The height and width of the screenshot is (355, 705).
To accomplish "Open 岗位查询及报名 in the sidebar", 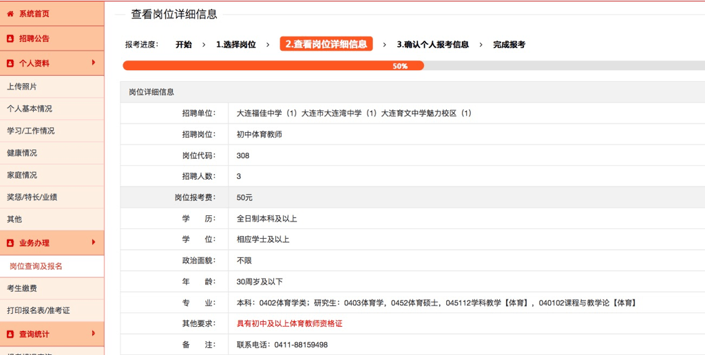I will 36,266.
